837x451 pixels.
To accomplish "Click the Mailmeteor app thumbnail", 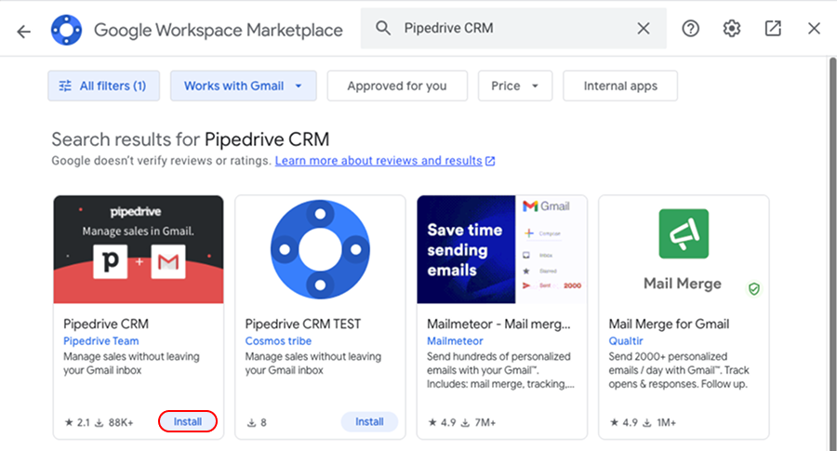I will point(502,248).
